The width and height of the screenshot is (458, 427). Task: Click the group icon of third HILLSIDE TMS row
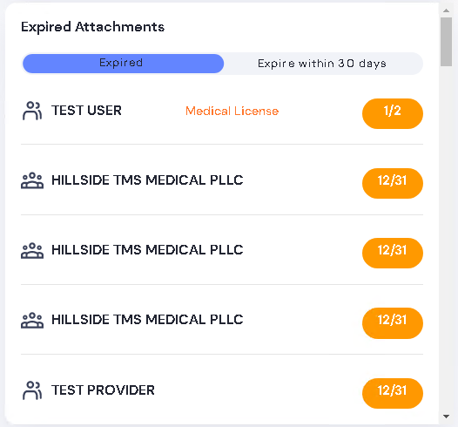tap(32, 321)
